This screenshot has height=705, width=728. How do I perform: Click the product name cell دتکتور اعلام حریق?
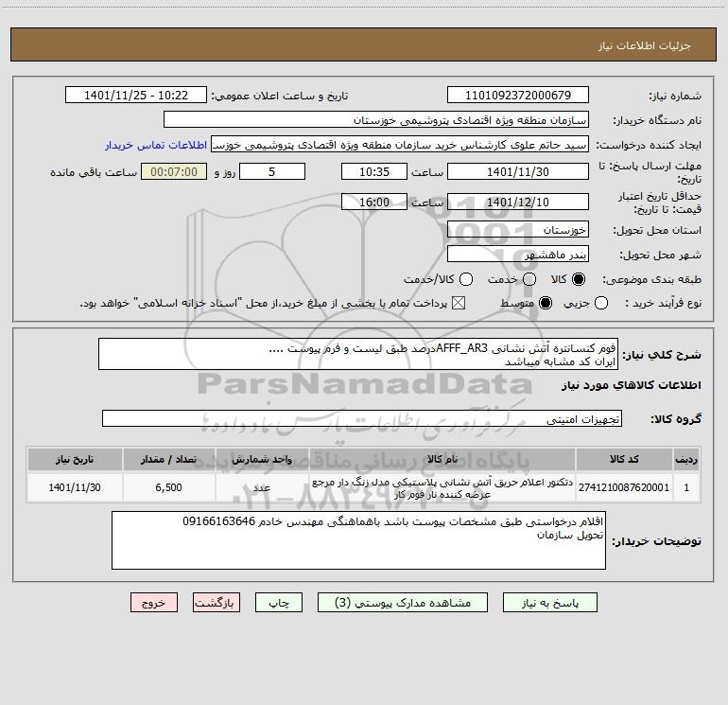[x=442, y=487]
